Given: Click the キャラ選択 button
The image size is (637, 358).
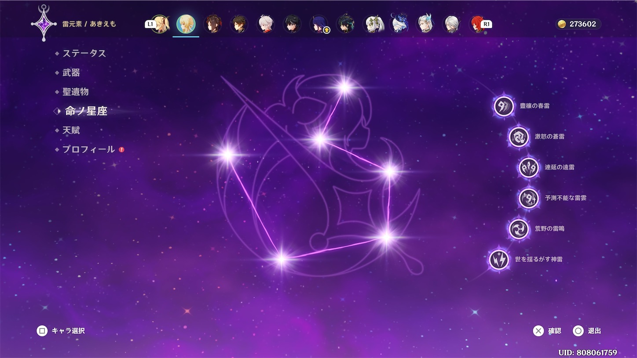Looking at the screenshot, I should coord(61,331).
